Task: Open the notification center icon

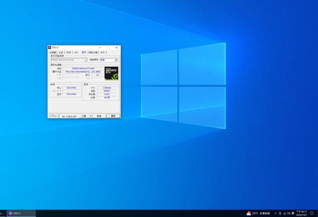Action: [x=313, y=213]
